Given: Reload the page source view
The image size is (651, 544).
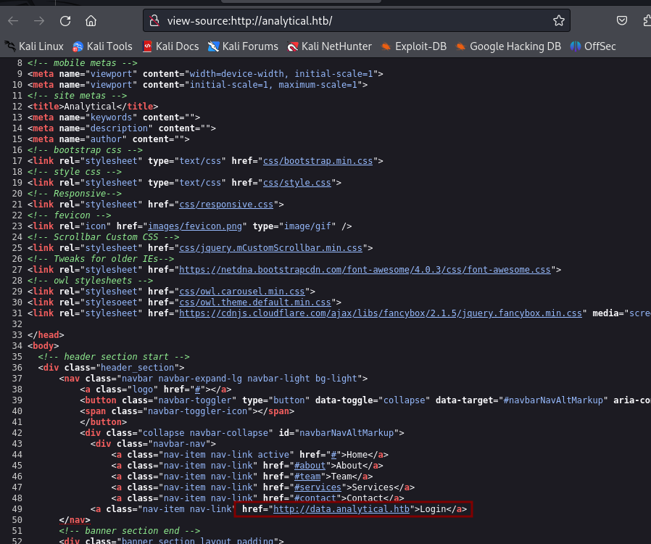Looking at the screenshot, I should (65, 21).
